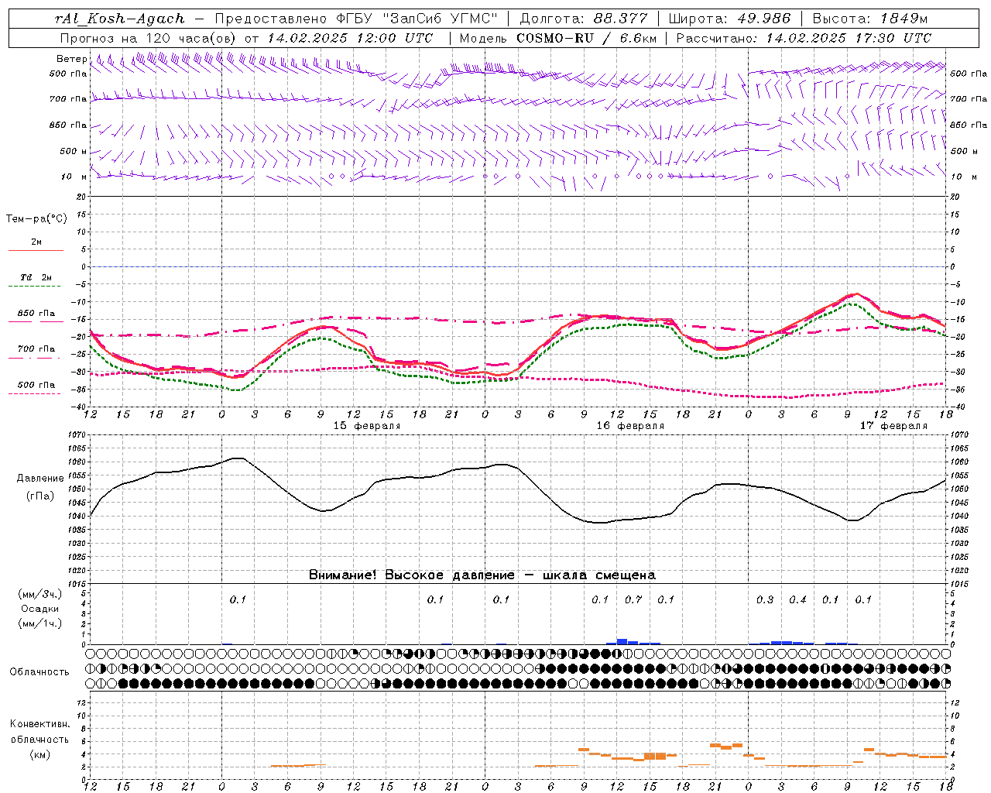Click the 17 февраля date label

[893, 426]
